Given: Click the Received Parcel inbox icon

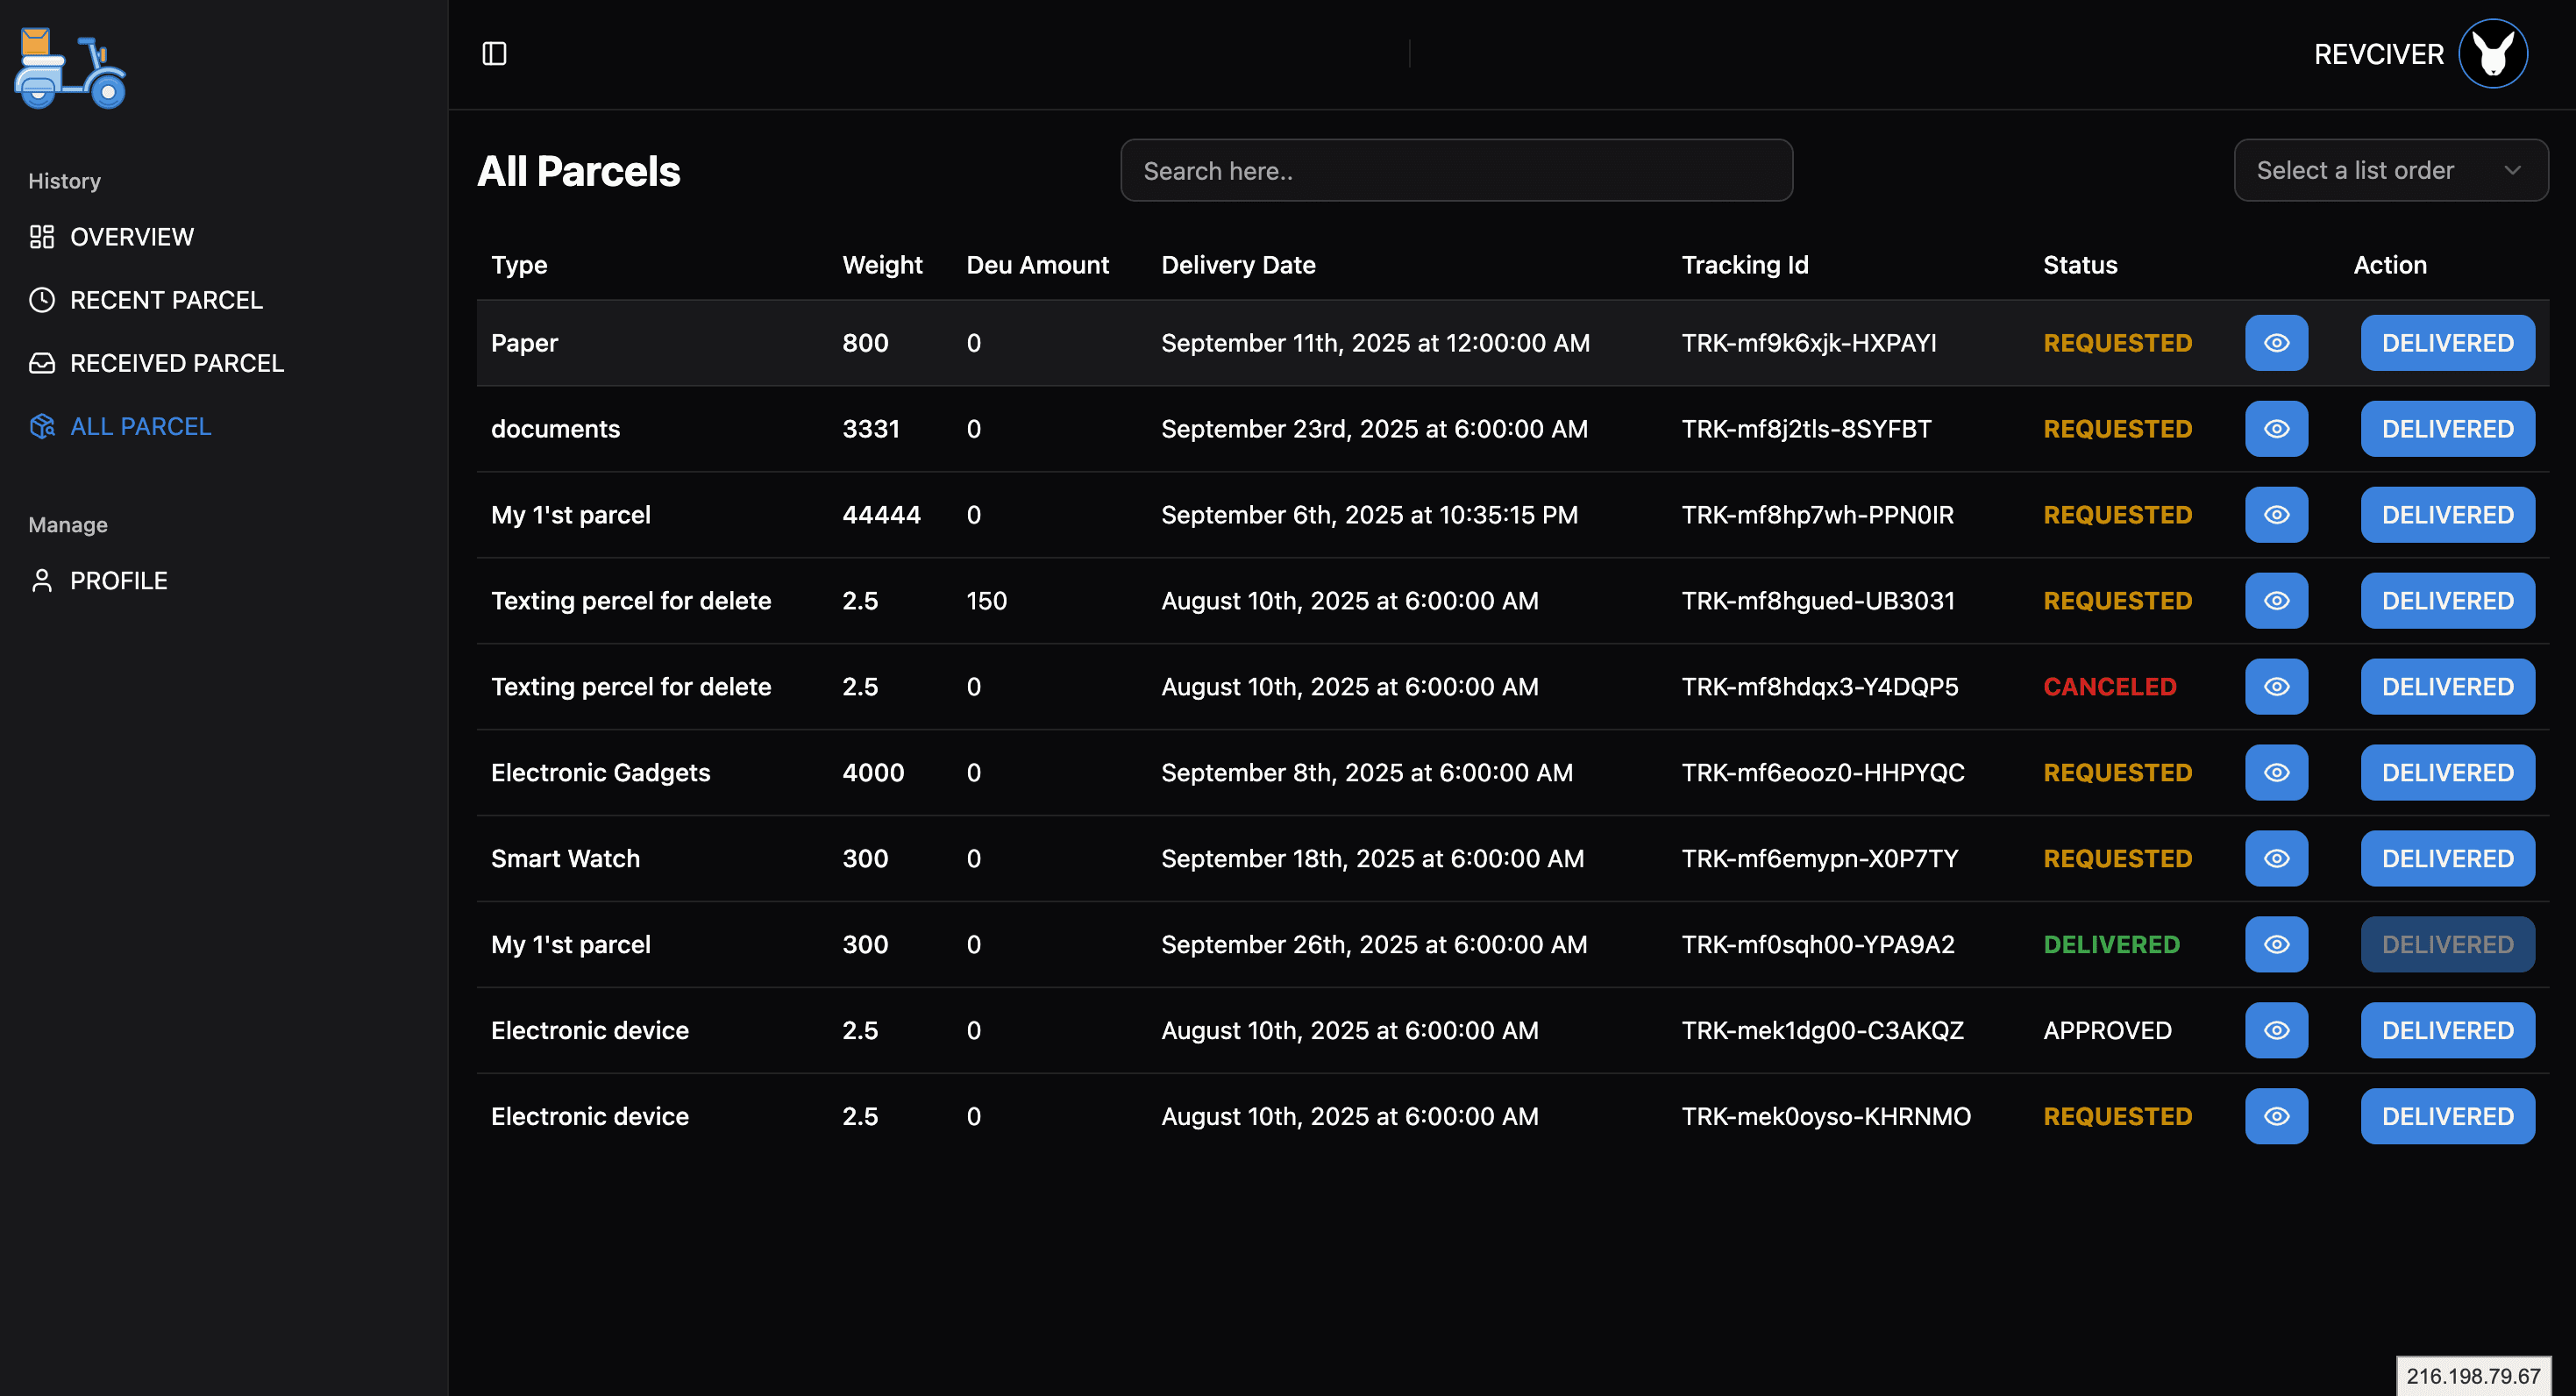Looking at the screenshot, I should coord(42,363).
